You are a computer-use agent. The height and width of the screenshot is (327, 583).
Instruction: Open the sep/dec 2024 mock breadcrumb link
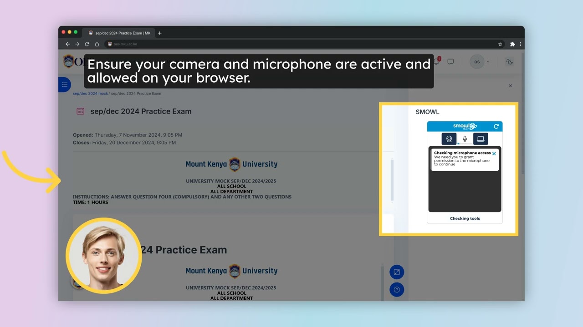90,94
